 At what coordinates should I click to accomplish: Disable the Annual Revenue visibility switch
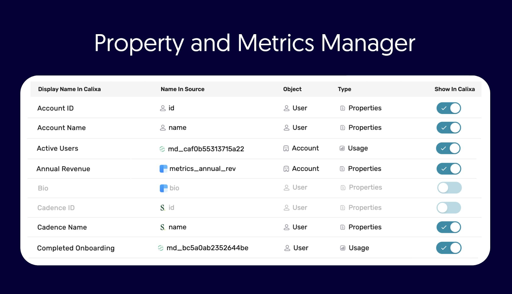(x=449, y=169)
